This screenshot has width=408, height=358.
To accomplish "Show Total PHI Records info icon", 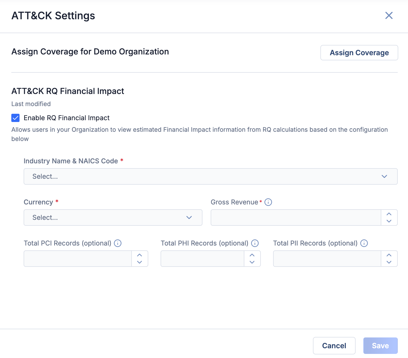I will [255, 243].
